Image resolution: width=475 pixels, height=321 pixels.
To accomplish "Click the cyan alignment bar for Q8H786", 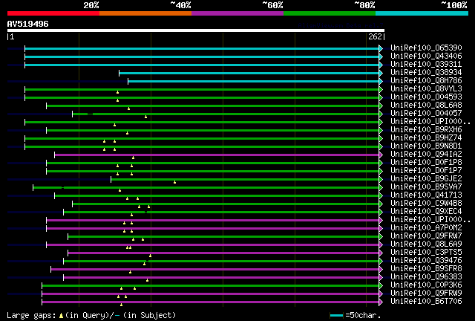I will pos(254,81).
